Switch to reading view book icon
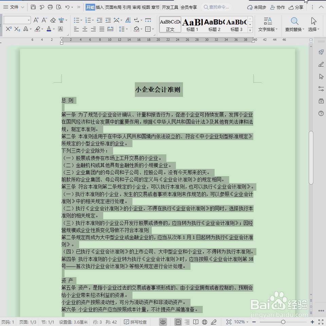Viewport: 326px width, 326px height. tap(196, 322)
